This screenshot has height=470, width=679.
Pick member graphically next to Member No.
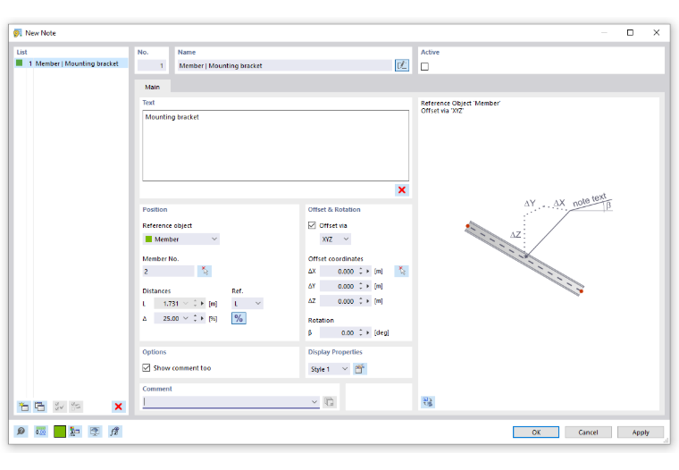pos(205,271)
